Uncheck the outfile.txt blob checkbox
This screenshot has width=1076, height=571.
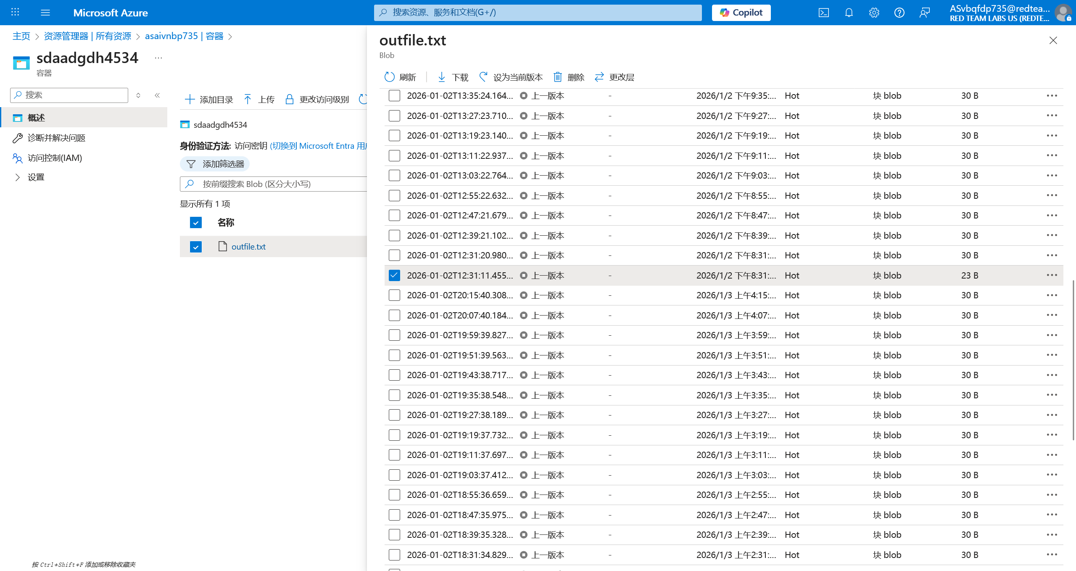196,247
